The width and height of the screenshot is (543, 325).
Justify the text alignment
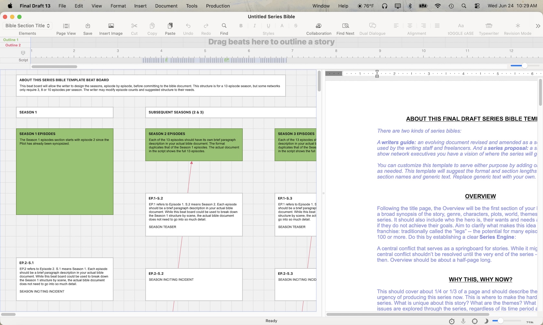437,26
